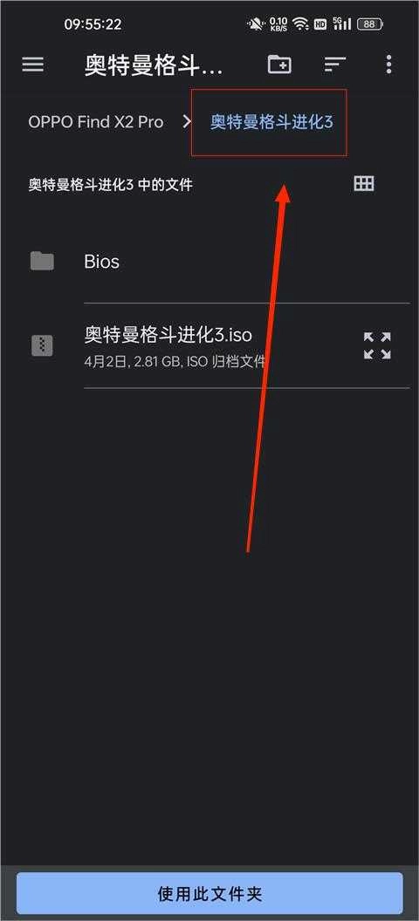419x921 pixels.
Task: Open the sort options icon
Action: [x=335, y=65]
